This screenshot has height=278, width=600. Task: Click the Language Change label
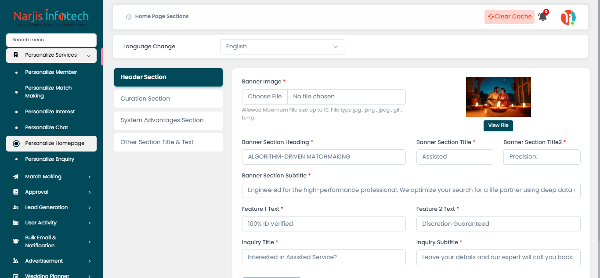coord(149,47)
